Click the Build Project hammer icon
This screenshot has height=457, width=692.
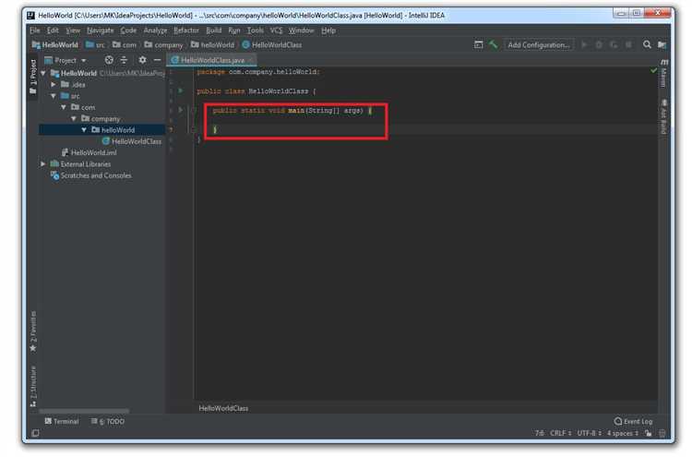click(x=494, y=44)
